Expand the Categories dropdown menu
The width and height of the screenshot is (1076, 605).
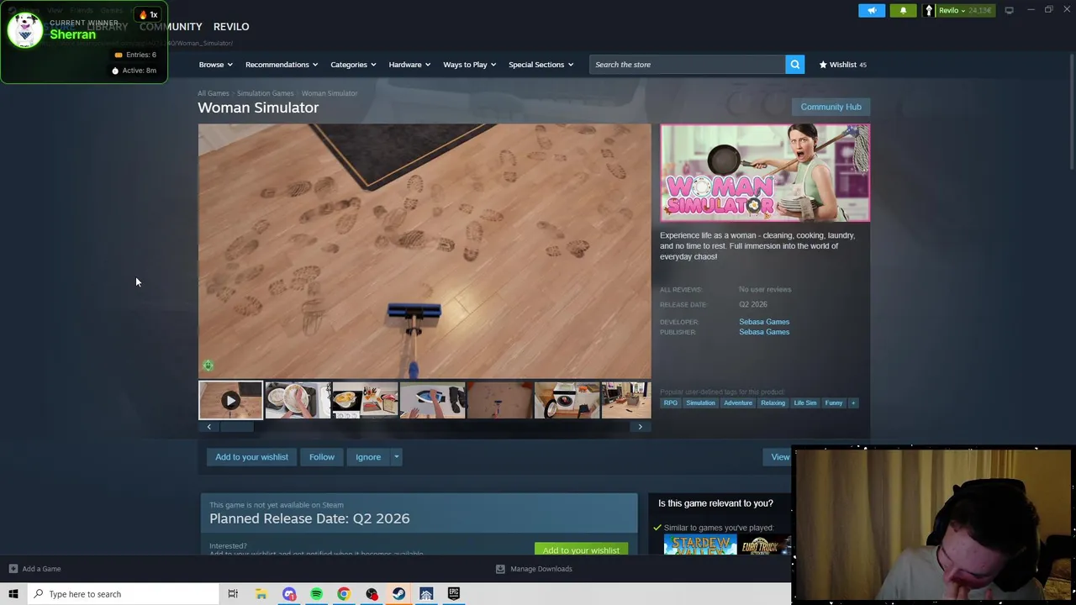point(353,65)
